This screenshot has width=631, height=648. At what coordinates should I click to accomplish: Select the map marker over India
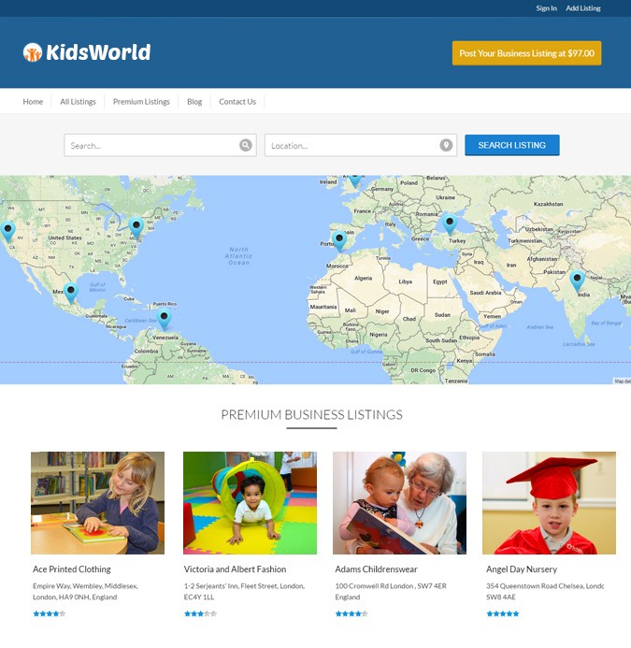(x=578, y=281)
